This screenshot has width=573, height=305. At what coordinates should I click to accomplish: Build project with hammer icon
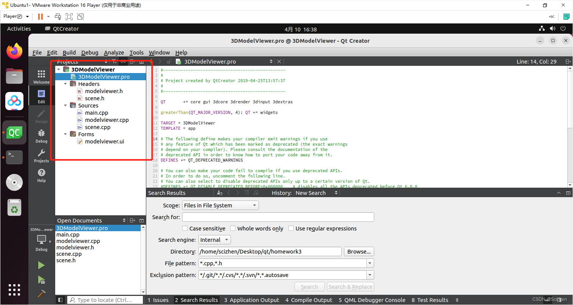pyautogui.click(x=41, y=294)
